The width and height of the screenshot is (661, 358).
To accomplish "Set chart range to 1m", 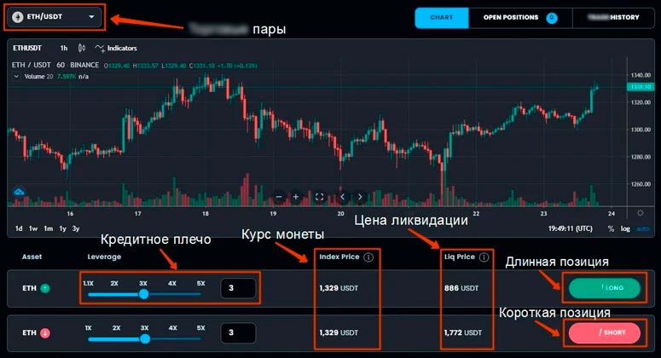I will (x=49, y=228).
